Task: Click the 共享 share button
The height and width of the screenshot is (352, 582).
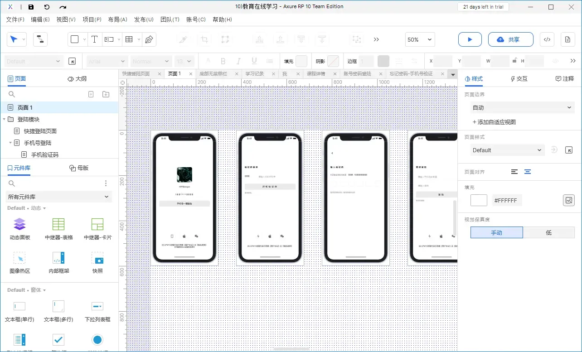Action: pos(510,39)
